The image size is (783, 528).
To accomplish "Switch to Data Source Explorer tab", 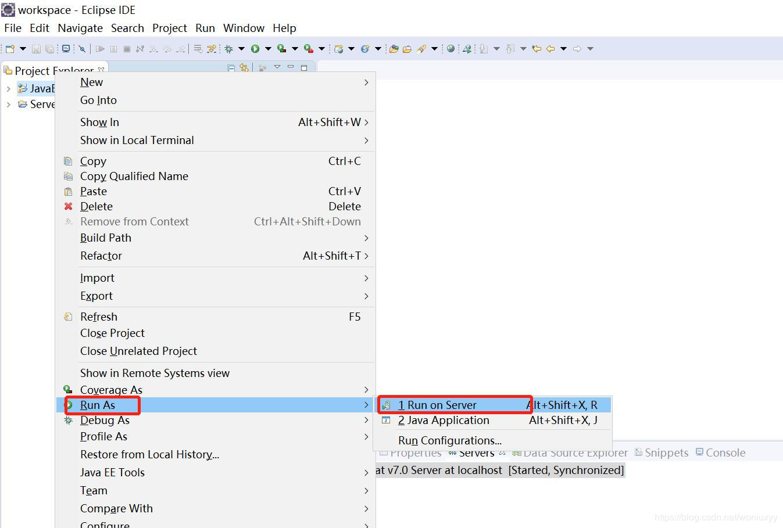I will tap(570, 452).
